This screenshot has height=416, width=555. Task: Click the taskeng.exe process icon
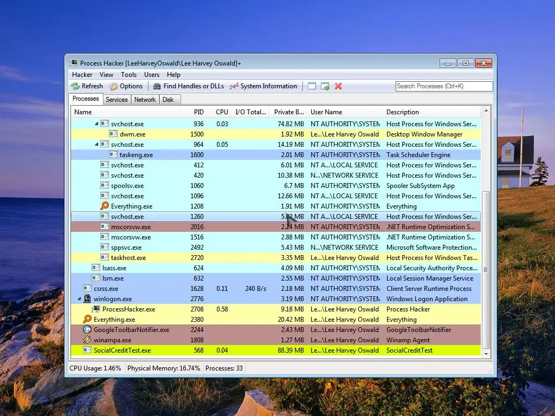(113, 154)
